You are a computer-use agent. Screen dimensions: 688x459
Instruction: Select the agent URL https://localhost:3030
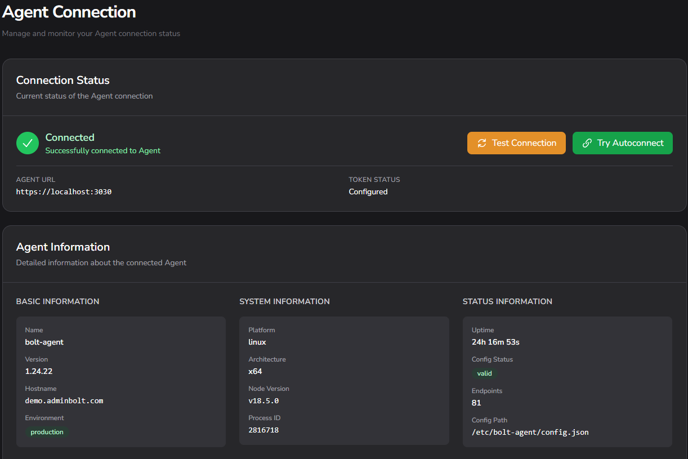coord(64,191)
